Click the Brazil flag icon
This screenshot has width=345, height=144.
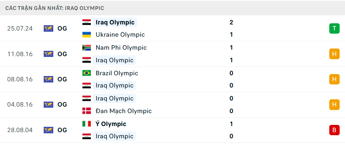87,73
